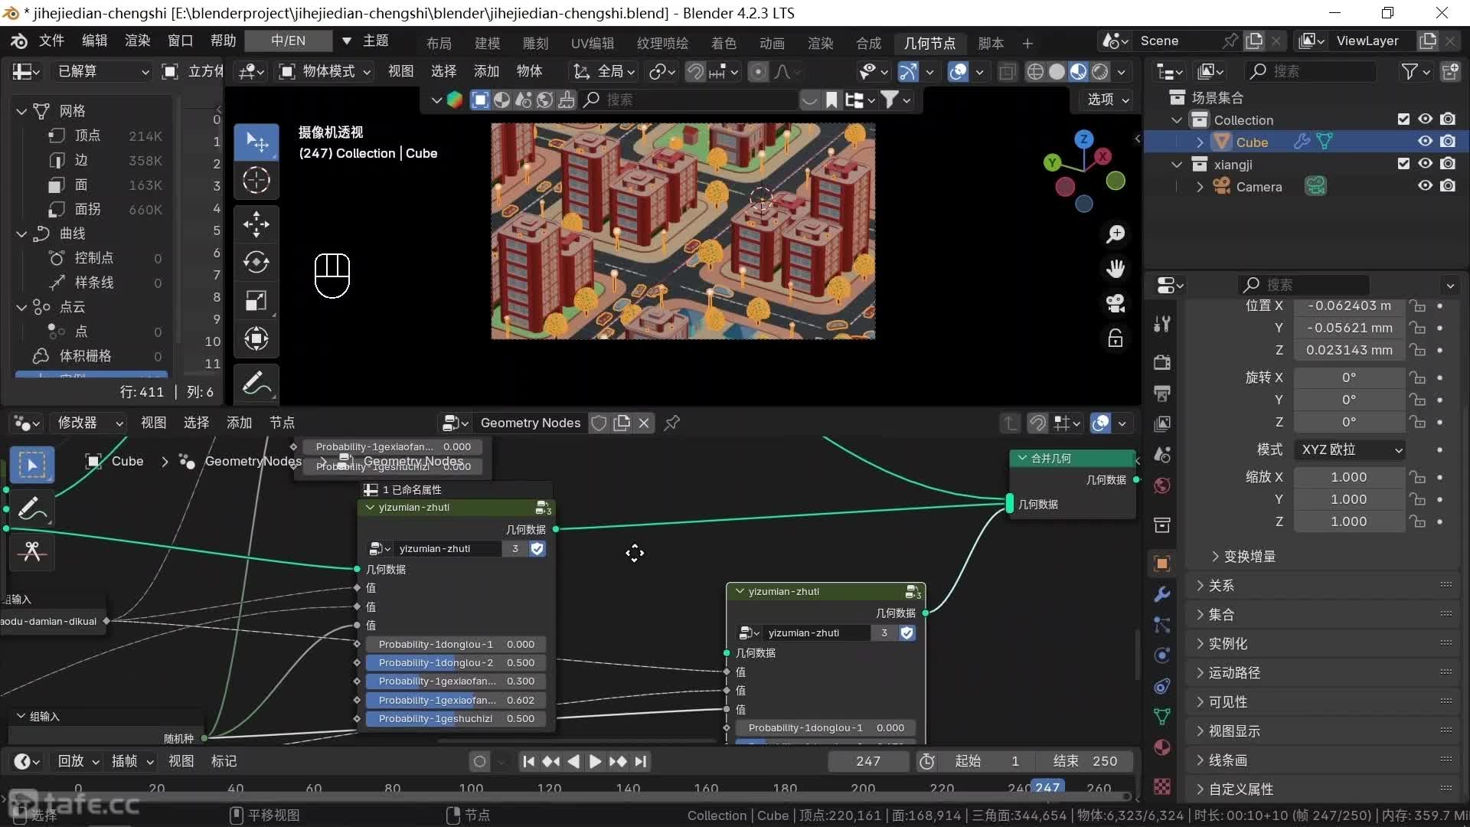
Task: Activate the 3D Cursor tool
Action: coord(256,180)
